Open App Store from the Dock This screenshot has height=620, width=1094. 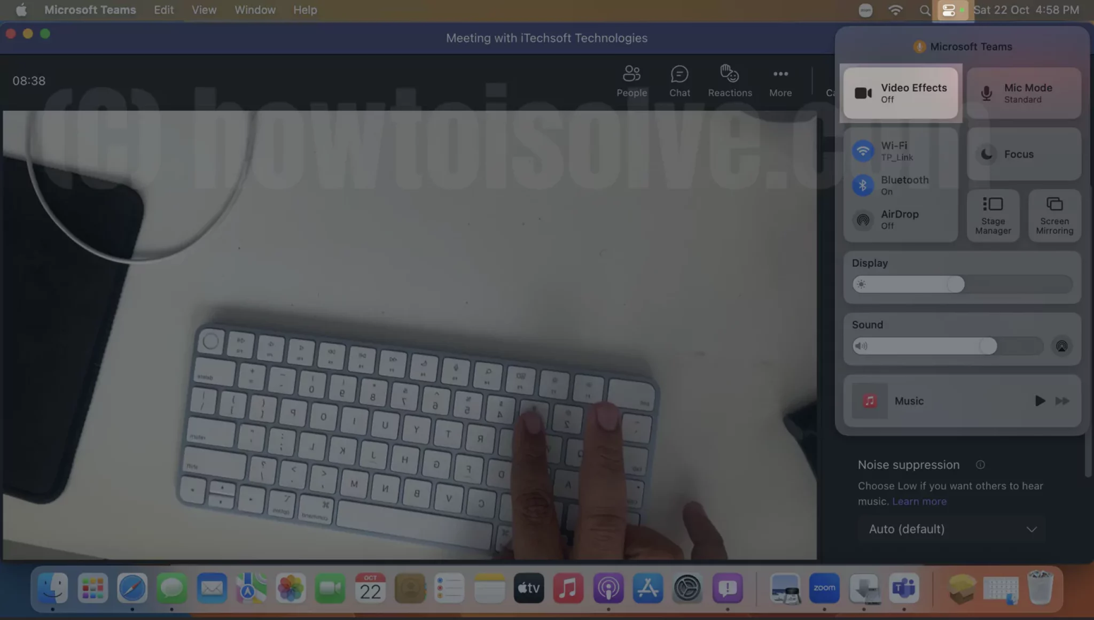click(x=648, y=588)
